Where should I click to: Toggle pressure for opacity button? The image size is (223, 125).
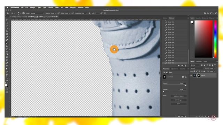pos(59,13)
